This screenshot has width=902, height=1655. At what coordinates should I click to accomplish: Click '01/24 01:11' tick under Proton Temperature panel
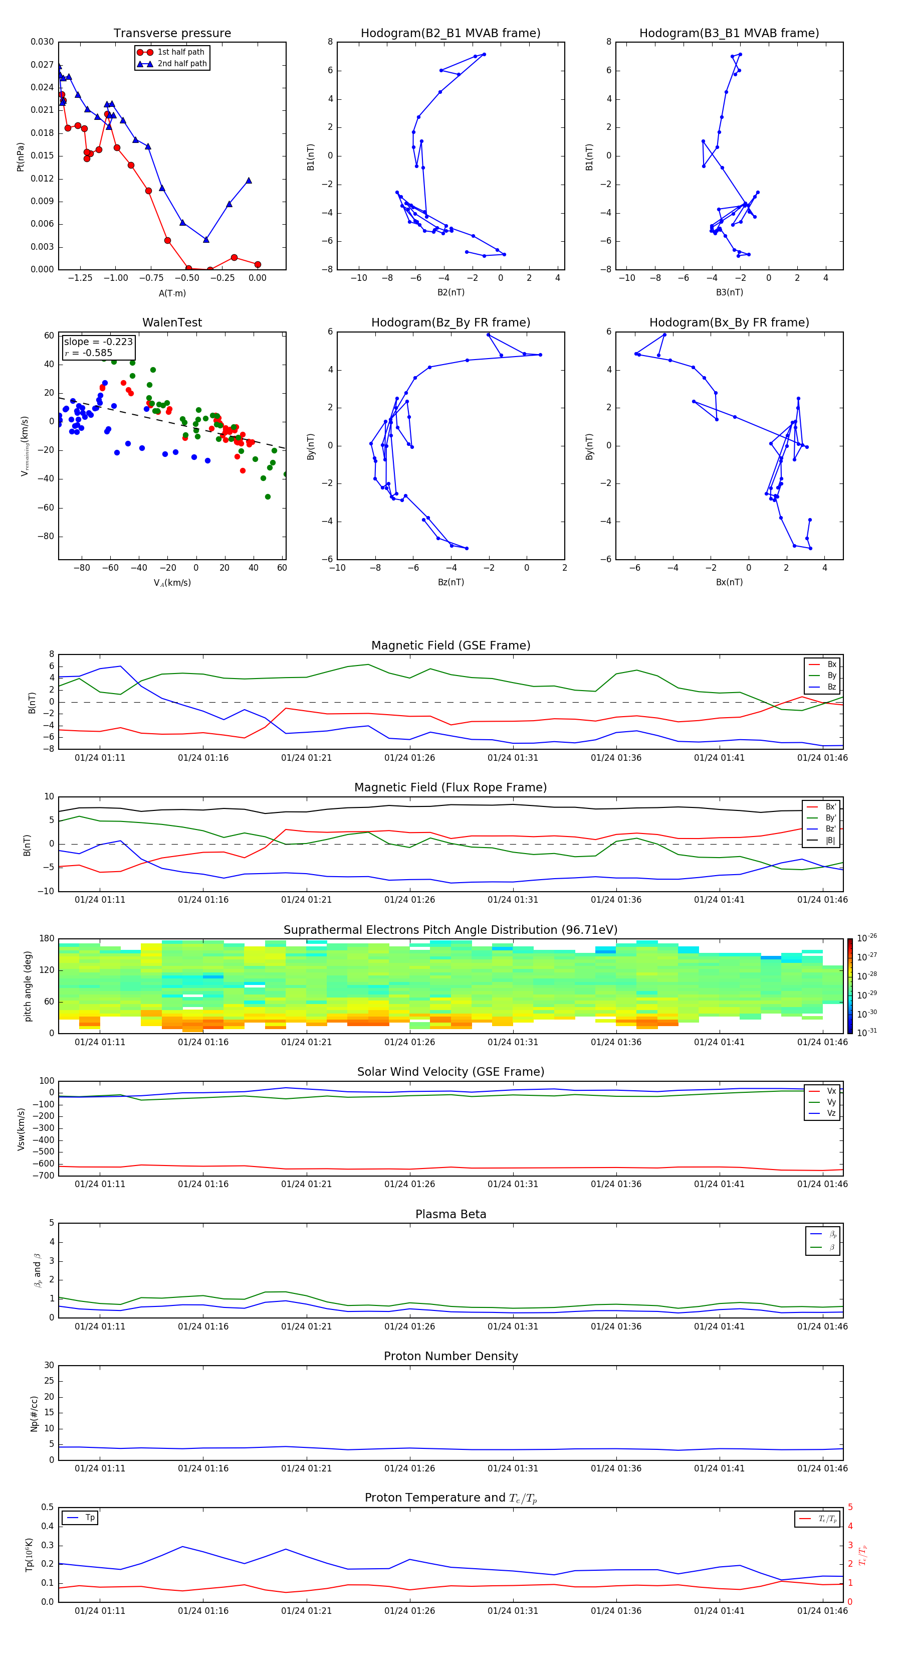coord(100,1611)
